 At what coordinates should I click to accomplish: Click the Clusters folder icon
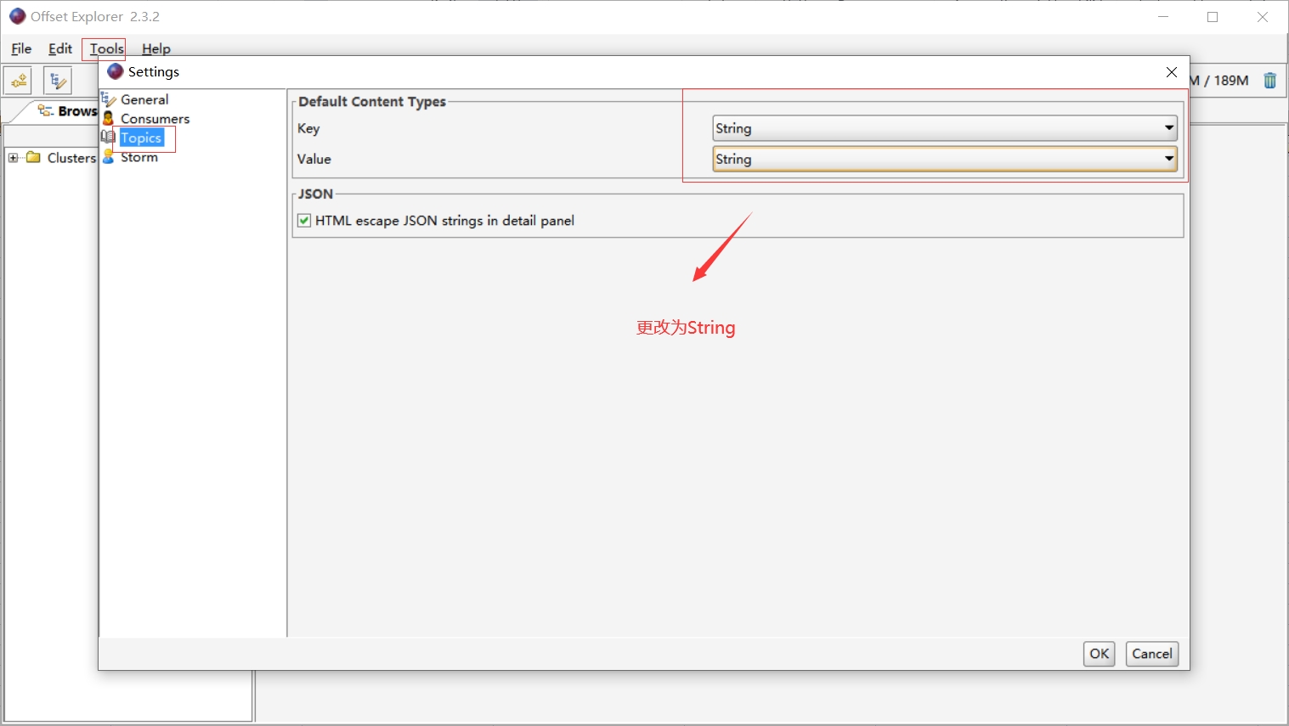point(34,157)
